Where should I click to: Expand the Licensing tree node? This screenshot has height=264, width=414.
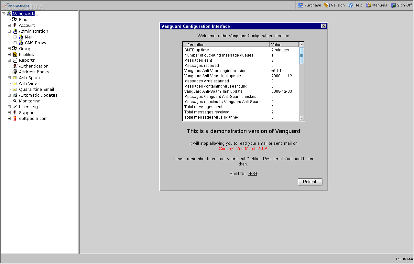9,107
